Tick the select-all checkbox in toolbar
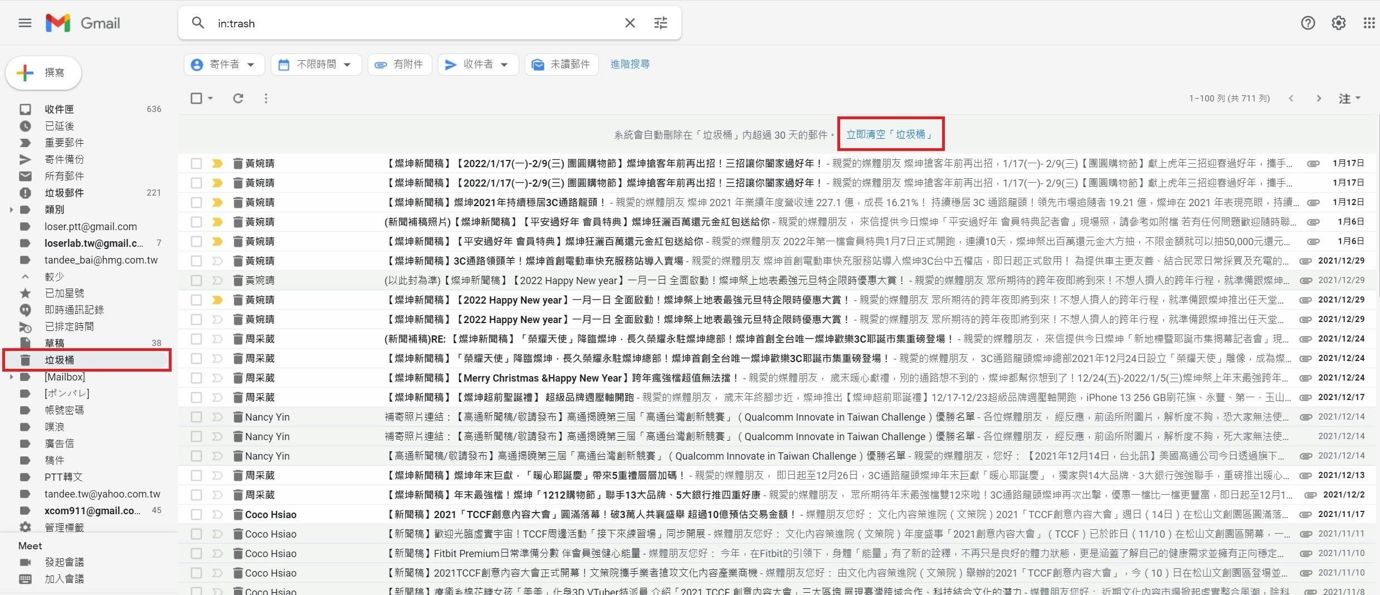The height and width of the screenshot is (595, 1380). 196,98
